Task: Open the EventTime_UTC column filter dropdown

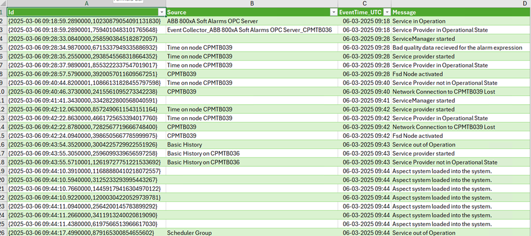Action: point(387,12)
